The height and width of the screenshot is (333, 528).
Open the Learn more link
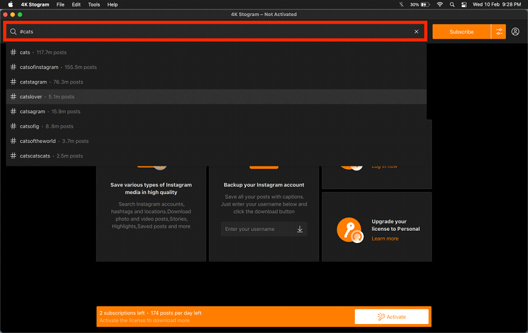pos(385,239)
